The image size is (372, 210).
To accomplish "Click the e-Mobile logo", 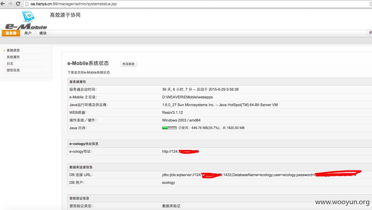I will [x=26, y=20].
